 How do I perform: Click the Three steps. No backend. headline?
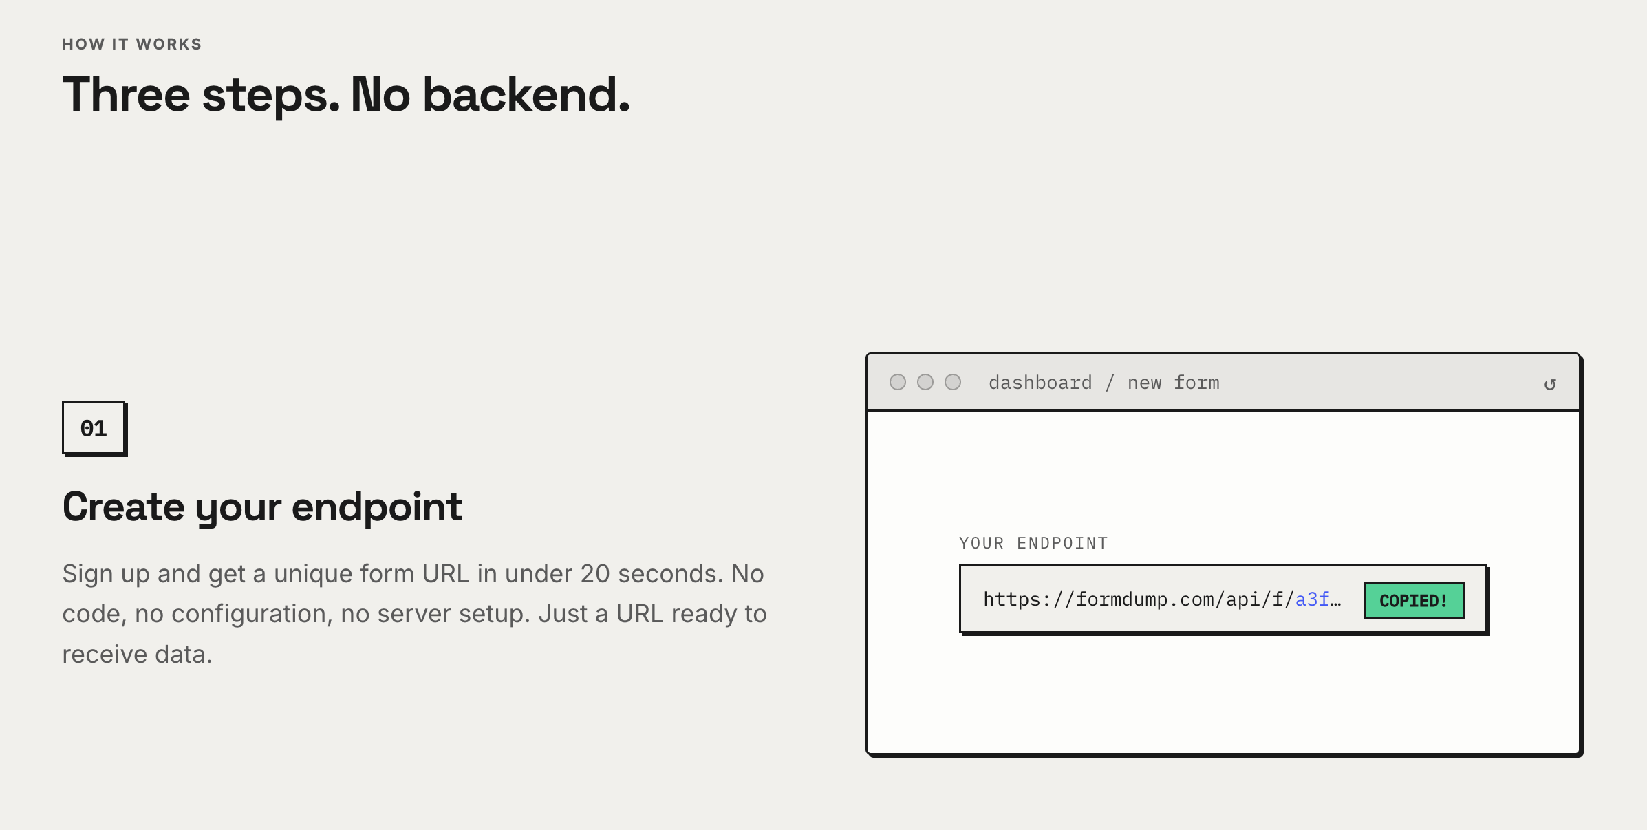pos(345,94)
